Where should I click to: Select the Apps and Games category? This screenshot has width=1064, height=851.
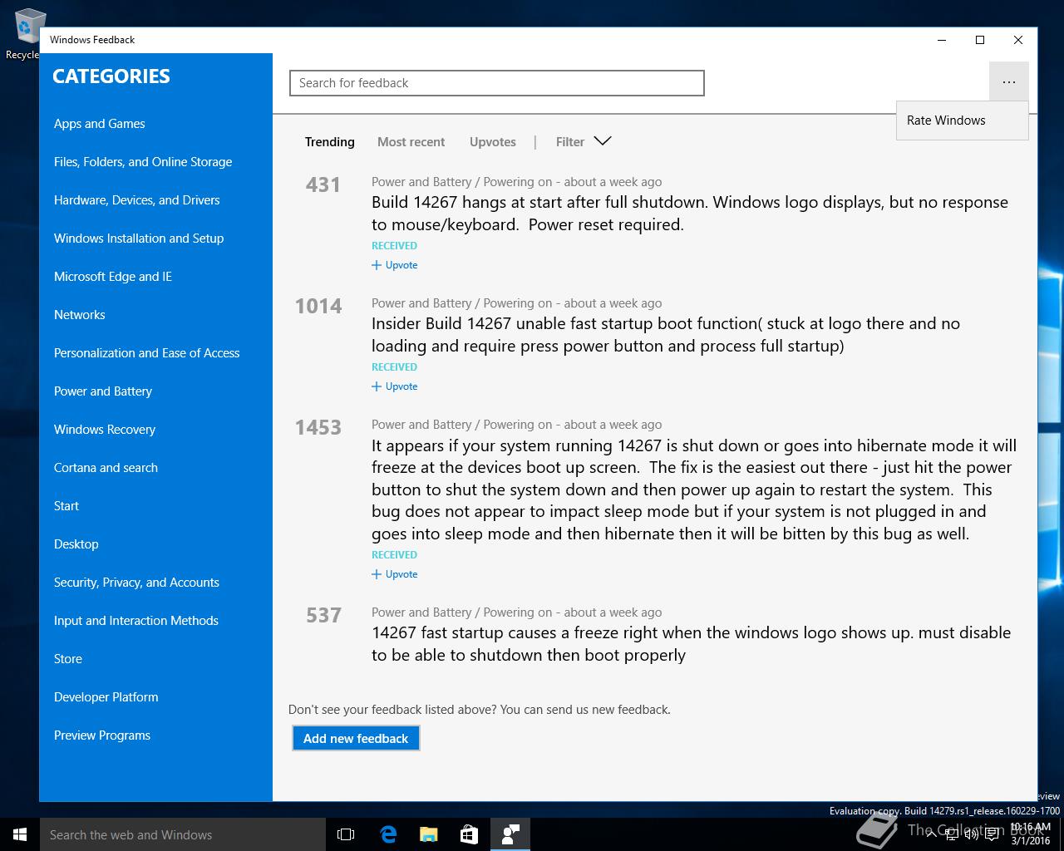pyautogui.click(x=99, y=124)
